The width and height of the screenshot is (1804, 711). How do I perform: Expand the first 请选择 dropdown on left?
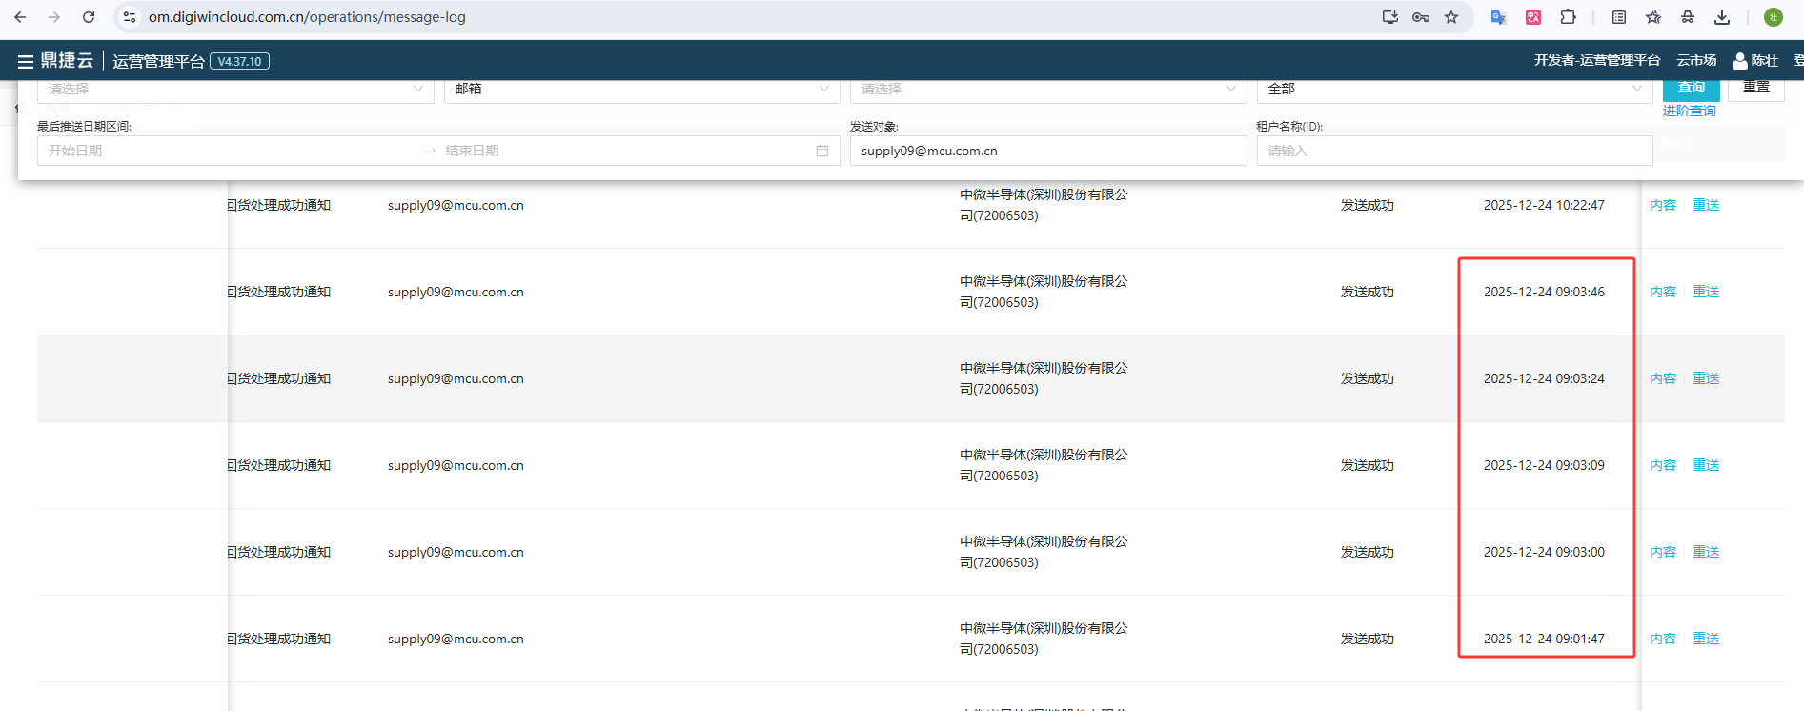tap(234, 90)
